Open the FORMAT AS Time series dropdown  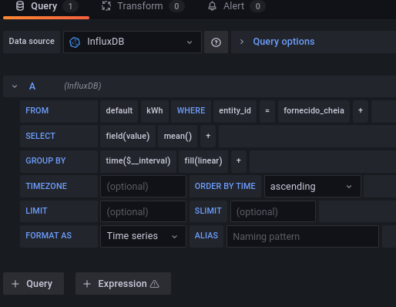(143, 236)
